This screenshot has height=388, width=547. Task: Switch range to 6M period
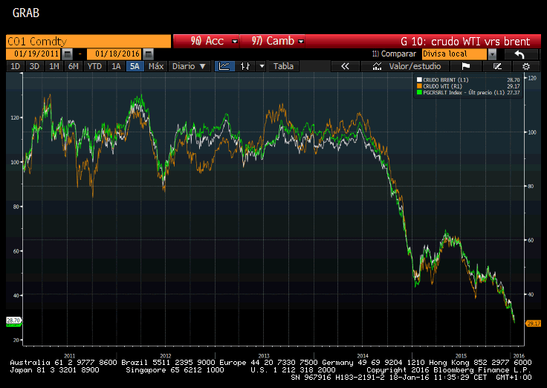tap(73, 66)
